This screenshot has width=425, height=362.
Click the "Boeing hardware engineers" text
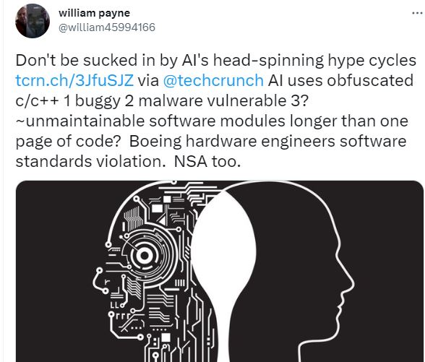(232, 142)
